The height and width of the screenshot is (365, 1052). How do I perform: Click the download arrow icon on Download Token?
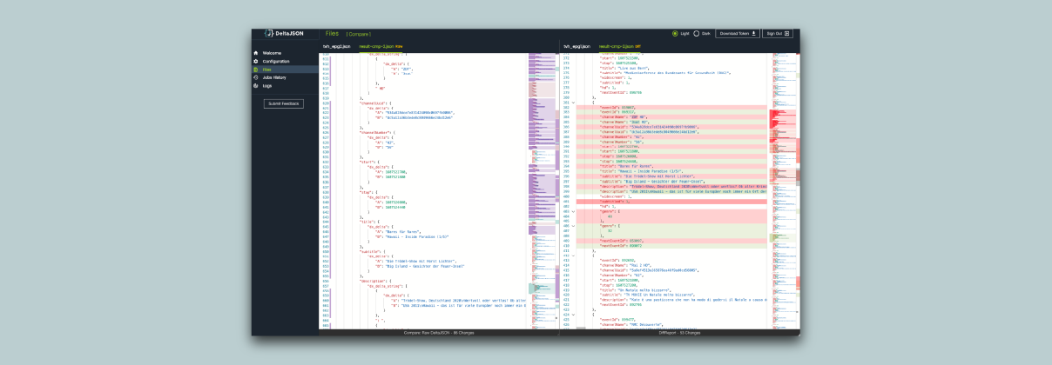point(753,33)
